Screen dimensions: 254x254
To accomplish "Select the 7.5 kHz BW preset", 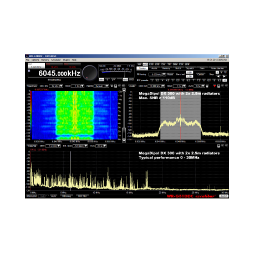I will (x=199, y=80).
